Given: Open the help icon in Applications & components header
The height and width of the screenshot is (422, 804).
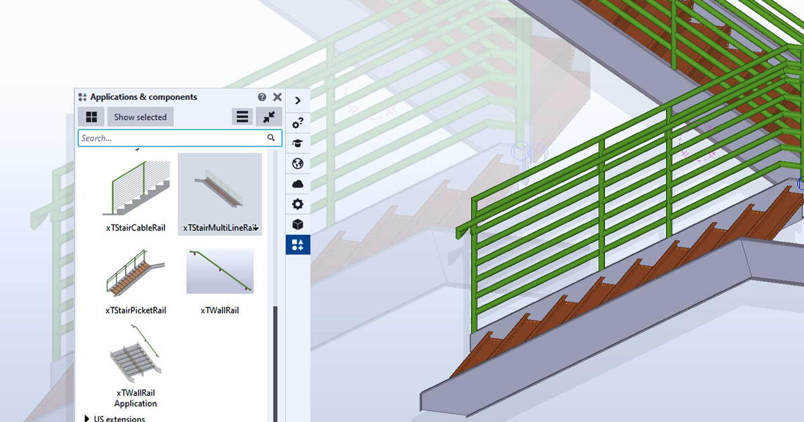Looking at the screenshot, I should [262, 96].
